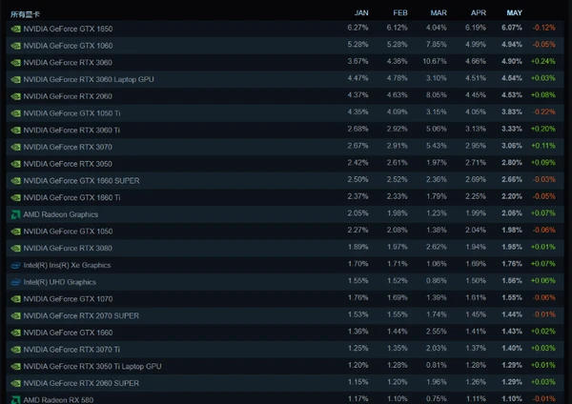Click the AMD logo beside Radeon RX 580
The image size is (572, 404).
click(x=15, y=400)
